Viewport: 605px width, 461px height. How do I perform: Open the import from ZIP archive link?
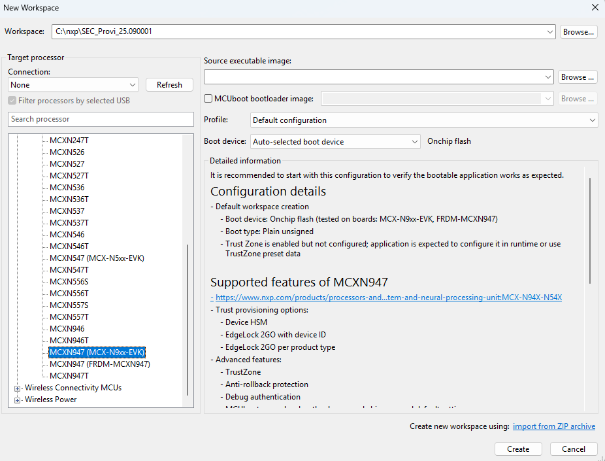[x=553, y=426]
